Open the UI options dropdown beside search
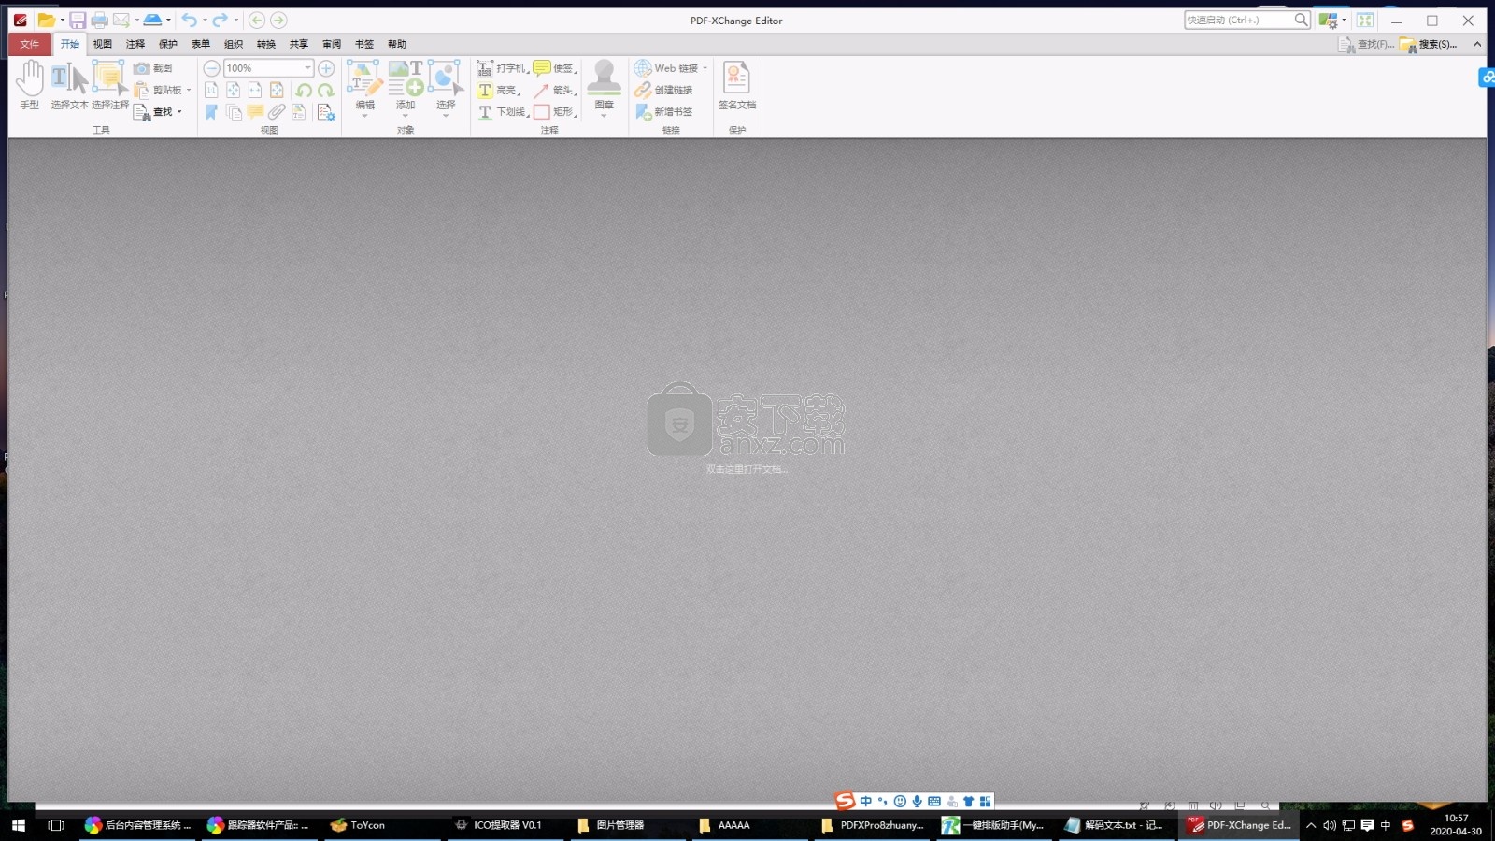 (x=1331, y=20)
